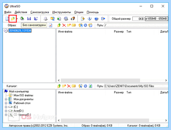
Task: Open the Действия menu
Action: tap(21, 12)
